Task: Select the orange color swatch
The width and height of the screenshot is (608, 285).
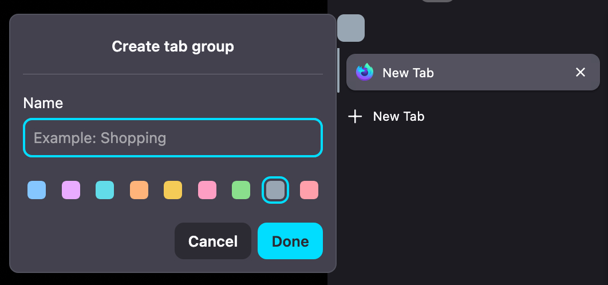Action: click(x=139, y=190)
